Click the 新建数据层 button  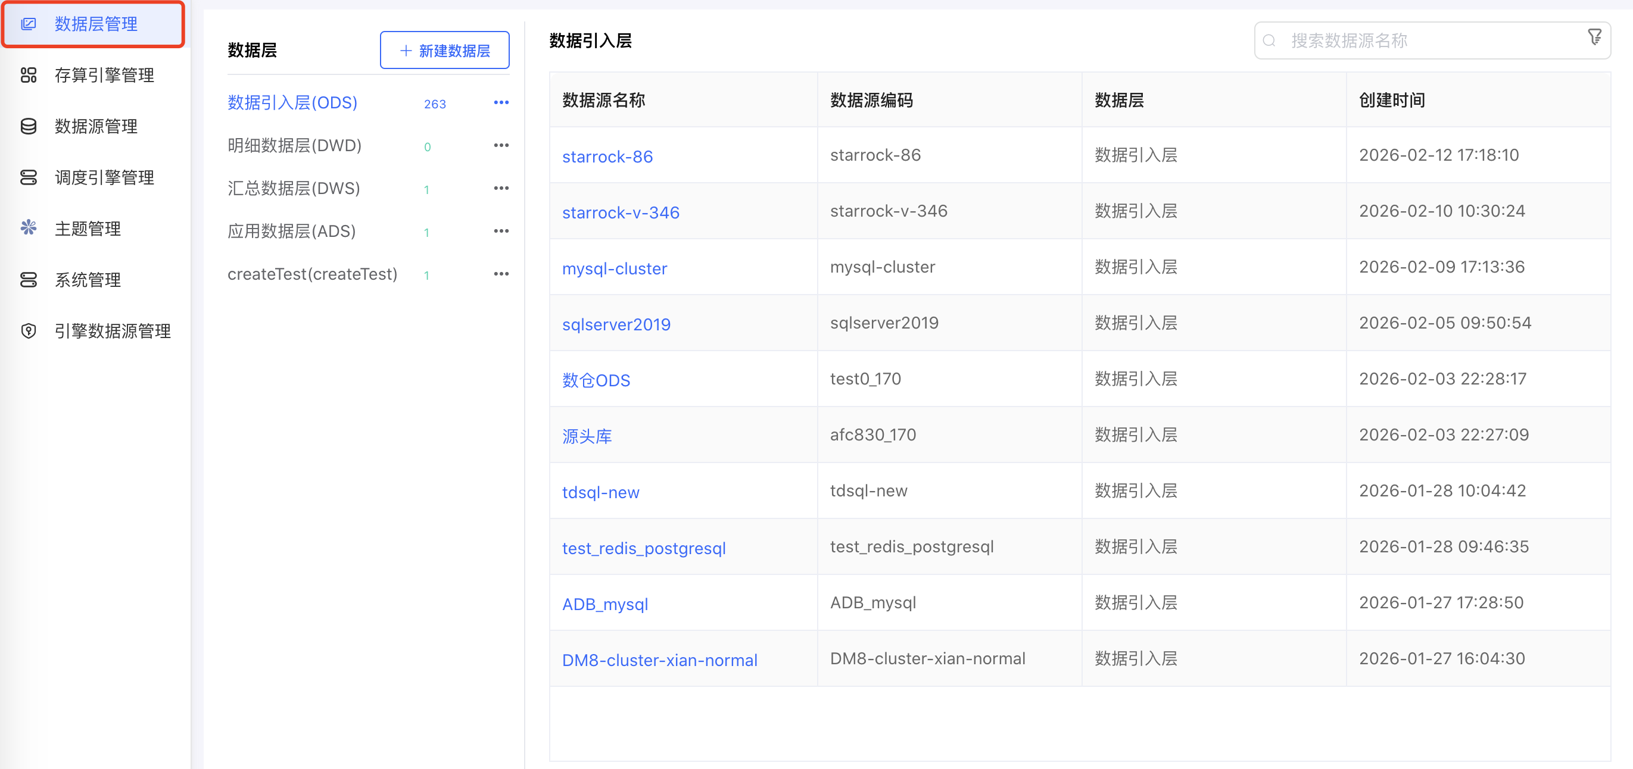[444, 50]
